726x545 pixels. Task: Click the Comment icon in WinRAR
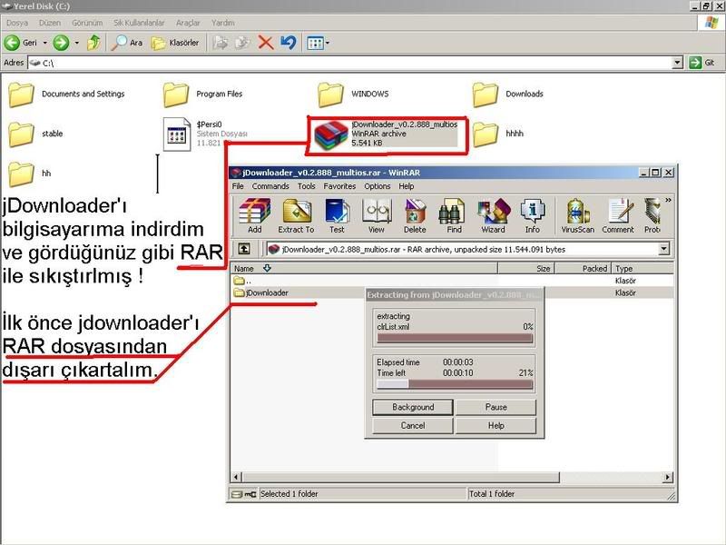[x=618, y=215]
